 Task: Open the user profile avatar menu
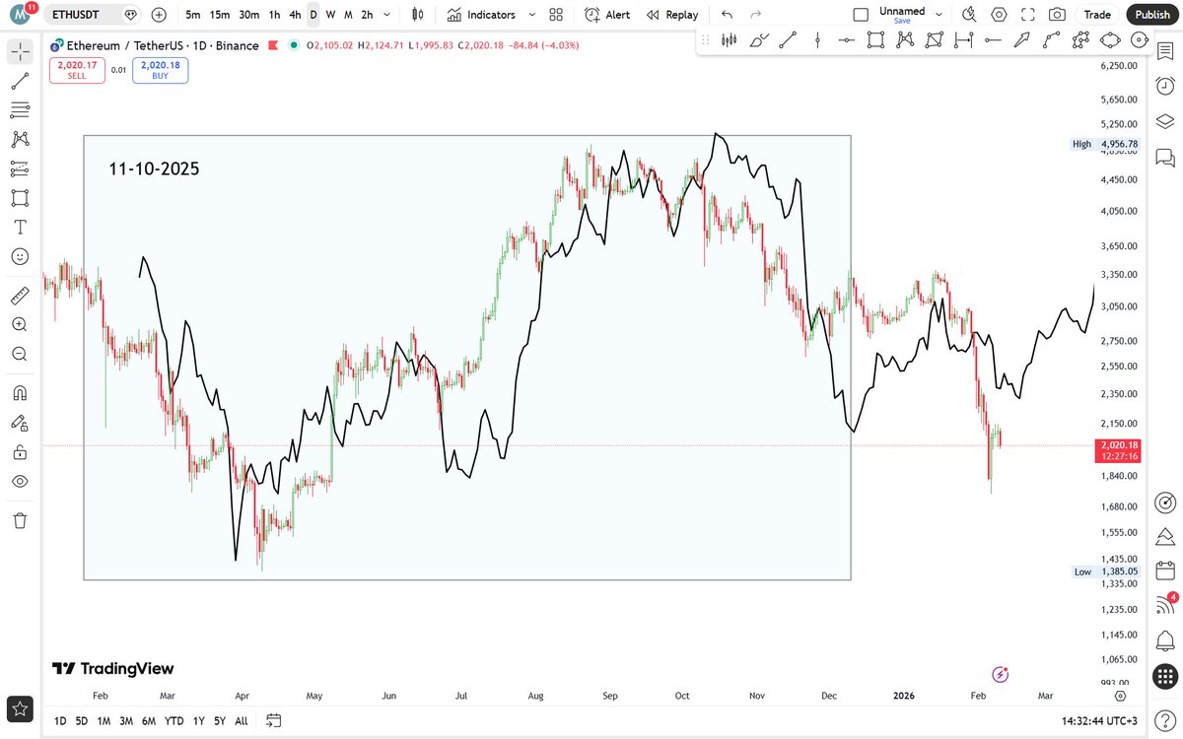tap(18, 14)
